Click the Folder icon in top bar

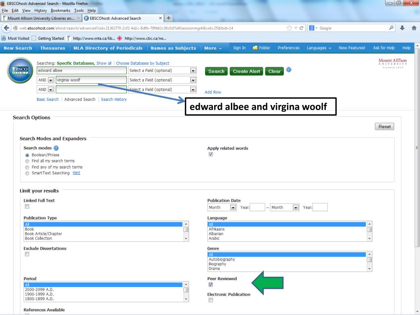pos(255,48)
